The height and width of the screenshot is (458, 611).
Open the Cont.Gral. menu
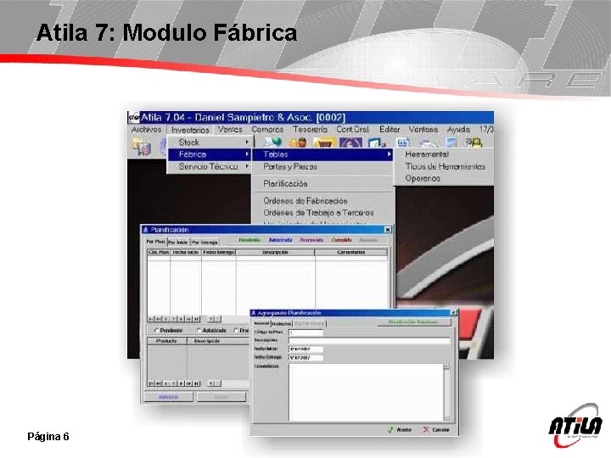tap(353, 129)
